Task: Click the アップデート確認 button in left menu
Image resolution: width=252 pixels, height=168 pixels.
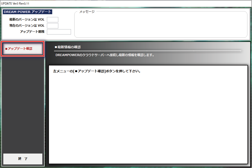Action: coord(23,49)
